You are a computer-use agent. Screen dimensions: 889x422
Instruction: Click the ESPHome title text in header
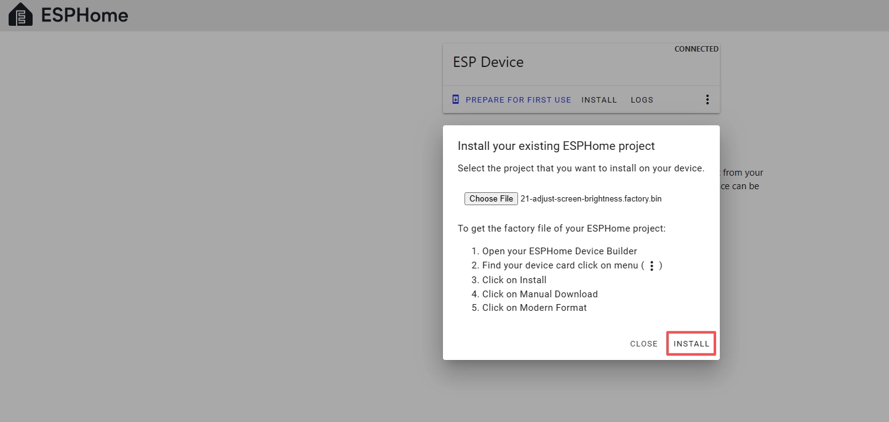[84, 15]
